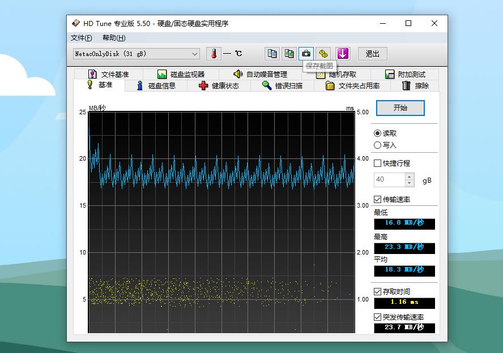Toggle the 存取时间 checkbox
The image size is (503, 353).
click(x=378, y=292)
